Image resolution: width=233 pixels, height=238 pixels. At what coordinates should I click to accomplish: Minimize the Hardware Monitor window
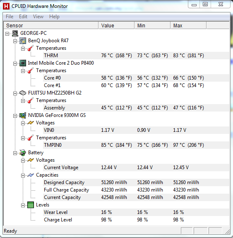[194, 5]
